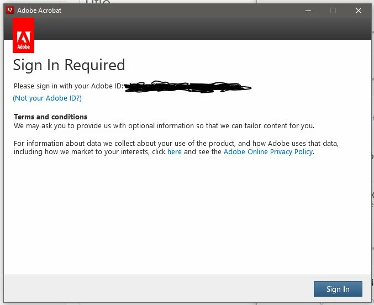This screenshot has width=374, height=305.
Task: Click the Adobe Acrobat title bar icon
Action: [x=10, y=10]
